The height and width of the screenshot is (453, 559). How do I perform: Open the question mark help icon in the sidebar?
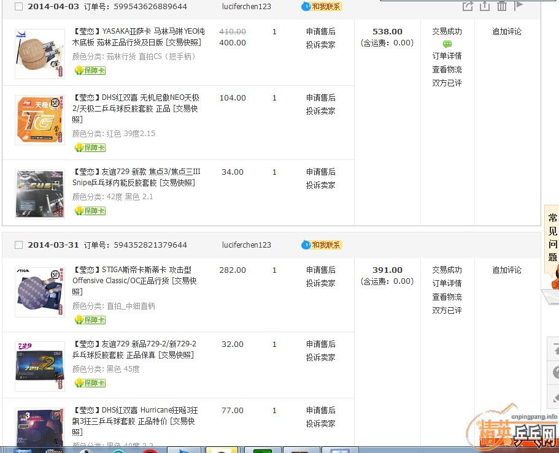[555, 372]
